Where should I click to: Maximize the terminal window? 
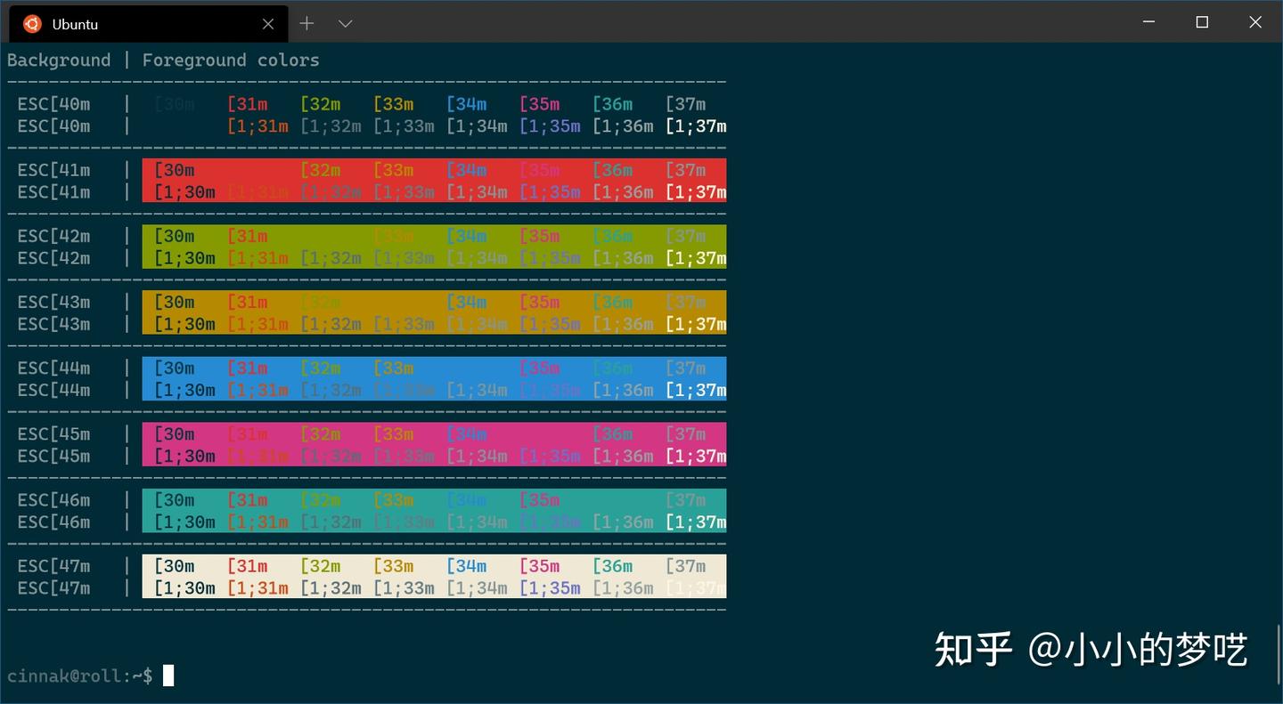point(1202,22)
